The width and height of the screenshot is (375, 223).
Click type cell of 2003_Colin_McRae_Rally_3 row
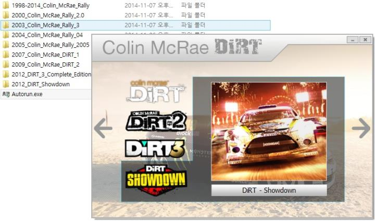click(193, 25)
